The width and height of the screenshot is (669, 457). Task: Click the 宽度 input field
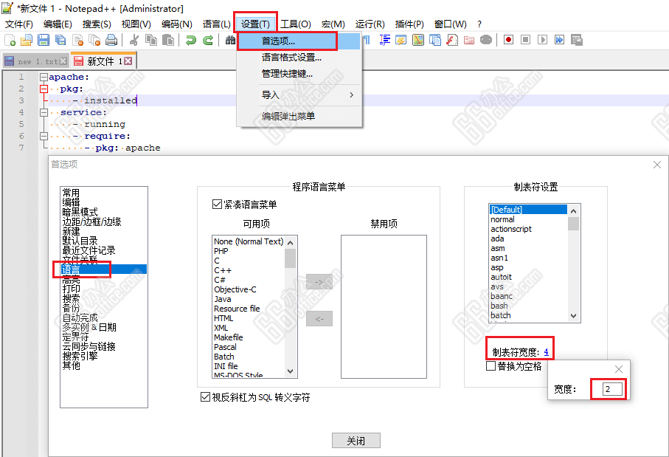click(x=612, y=389)
